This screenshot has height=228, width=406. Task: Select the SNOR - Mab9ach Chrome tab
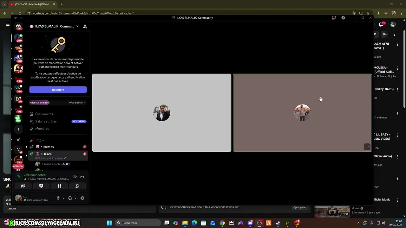tap(33, 4)
